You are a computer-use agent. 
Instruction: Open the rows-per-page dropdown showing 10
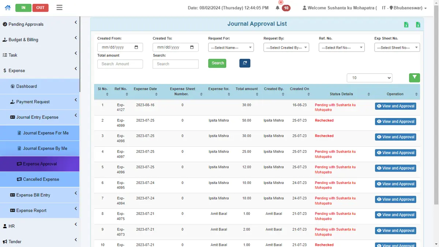pyautogui.click(x=369, y=78)
